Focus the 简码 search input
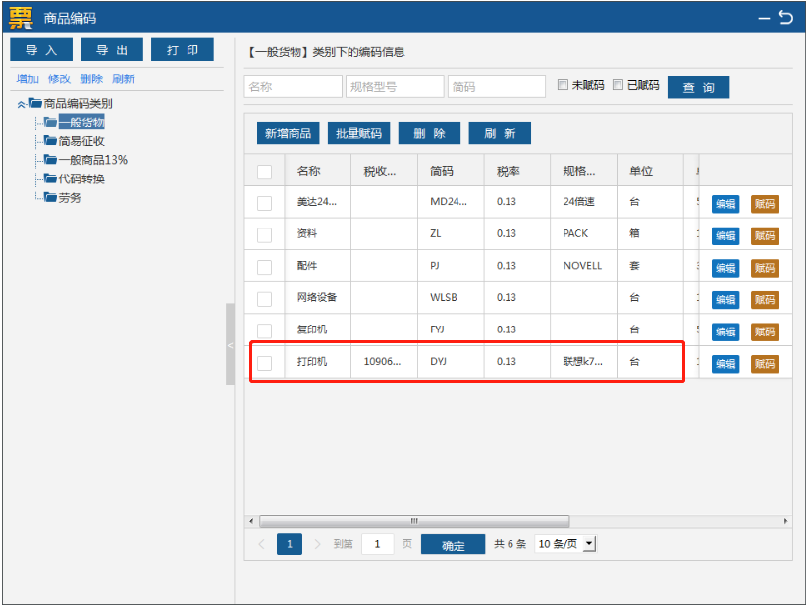Image resolution: width=806 pixels, height=608 pixels. [497, 86]
